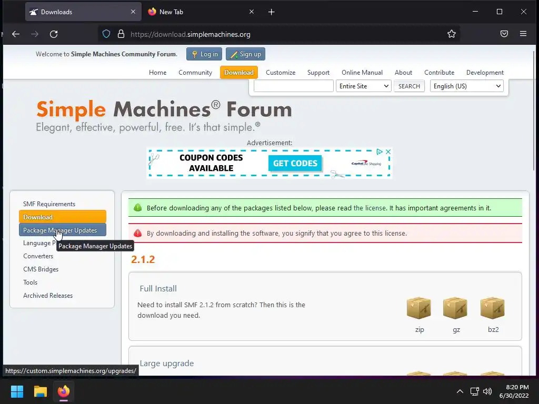Open the Firefox application menu
This screenshot has width=539, height=404.
point(523,34)
